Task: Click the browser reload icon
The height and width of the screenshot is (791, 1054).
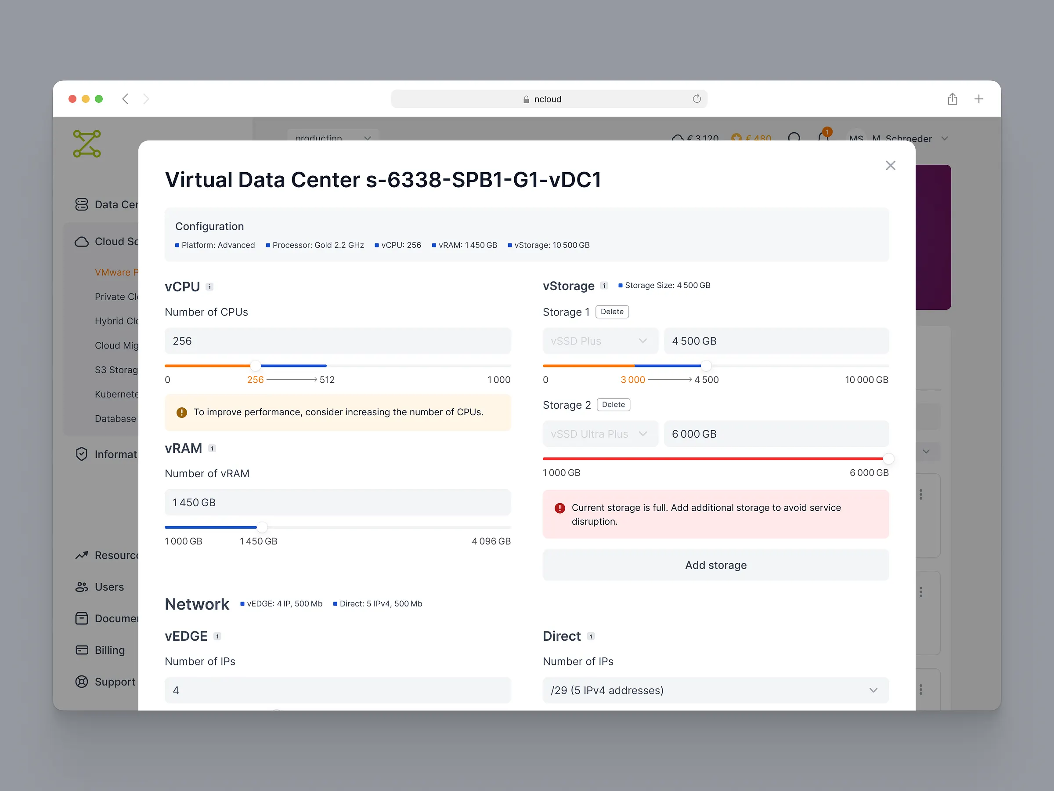Action: pos(697,99)
